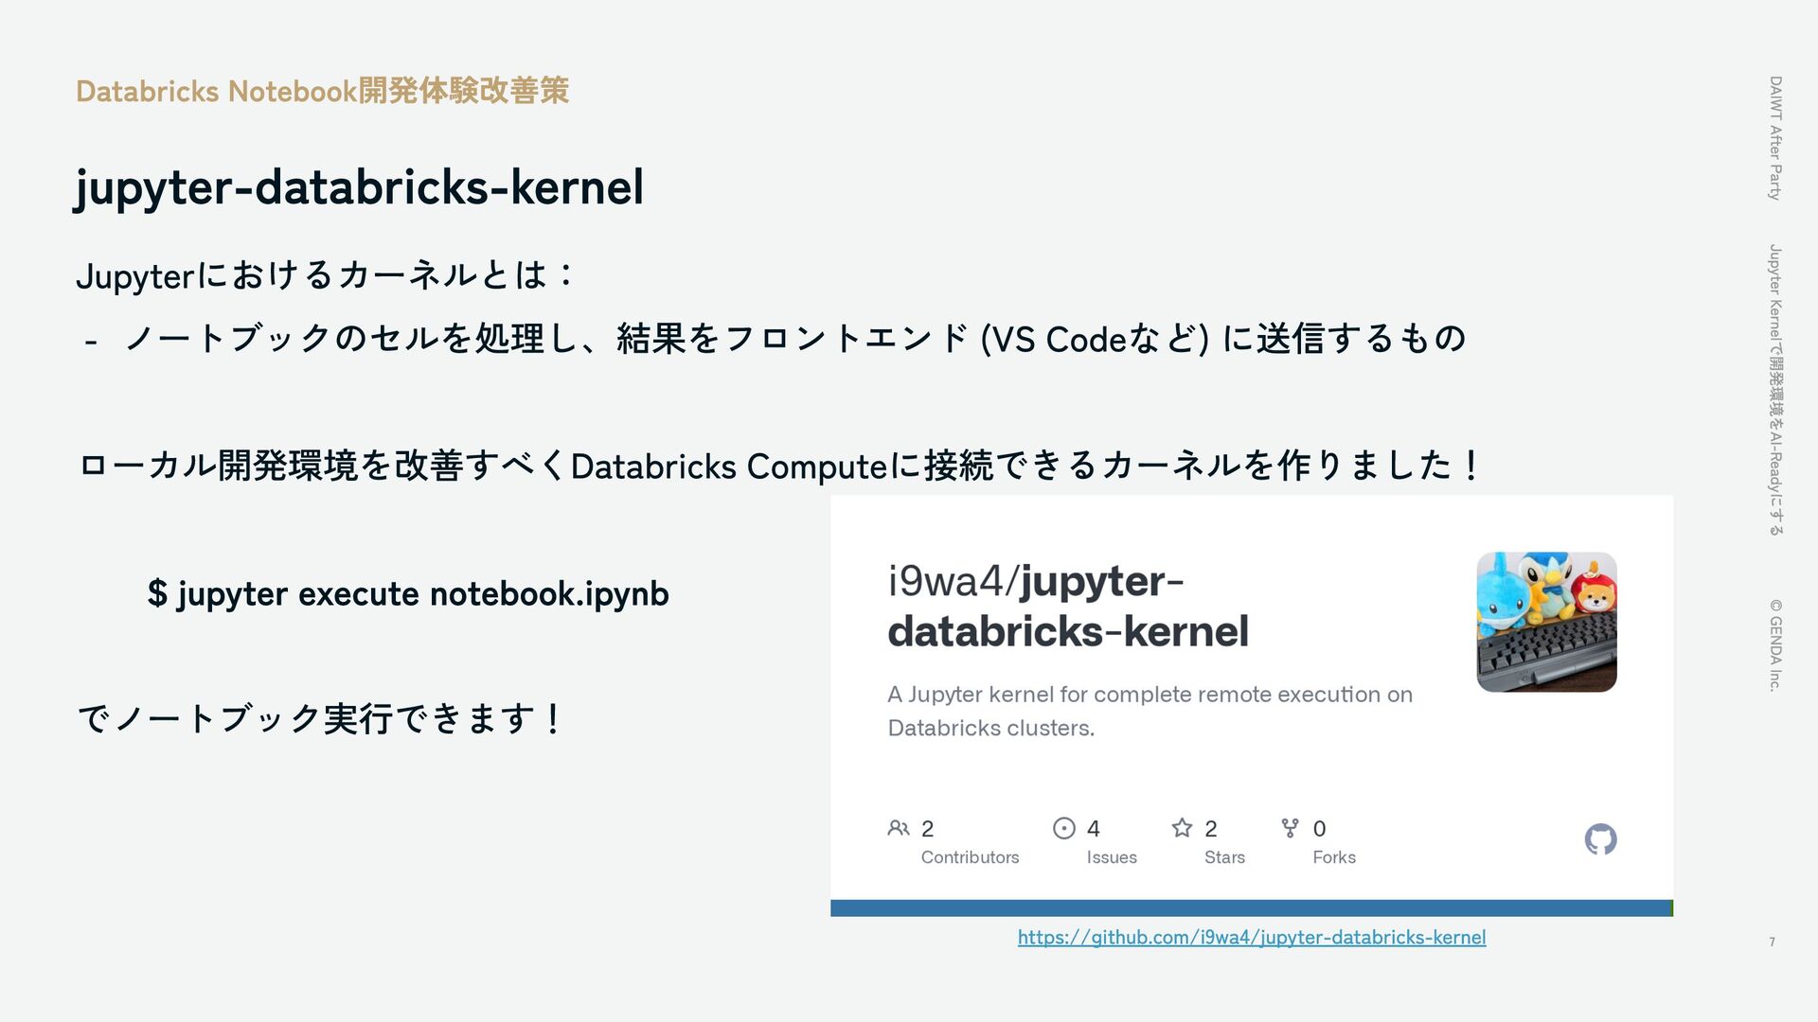Screen dimensions: 1818x1022
Task: Click the Databricks Notebook開発体験改善策 subtitle
Action: point(322,91)
